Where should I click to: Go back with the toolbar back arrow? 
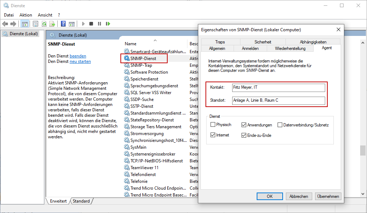pyautogui.click(x=5, y=24)
